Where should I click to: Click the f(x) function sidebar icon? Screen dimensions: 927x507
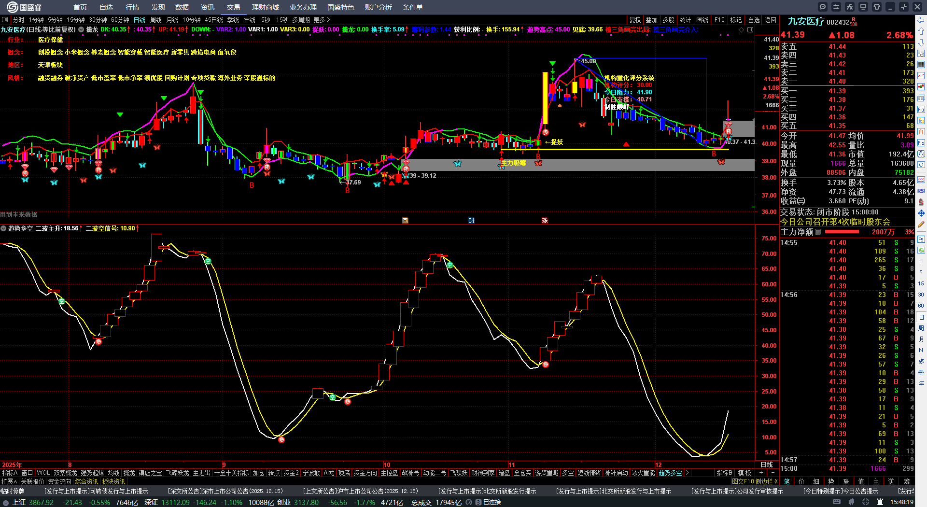click(921, 154)
